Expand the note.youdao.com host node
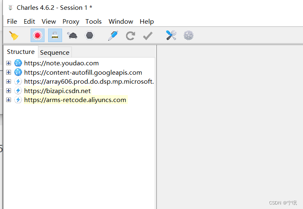303x209 pixels. click(9, 63)
